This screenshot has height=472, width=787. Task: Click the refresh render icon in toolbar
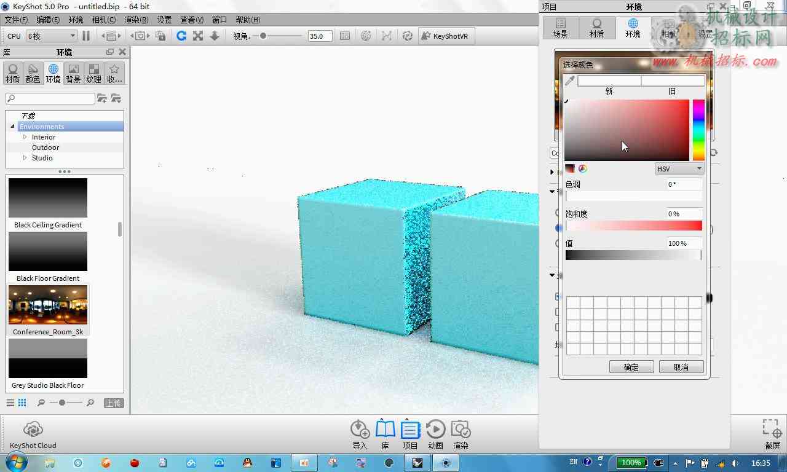pos(181,36)
